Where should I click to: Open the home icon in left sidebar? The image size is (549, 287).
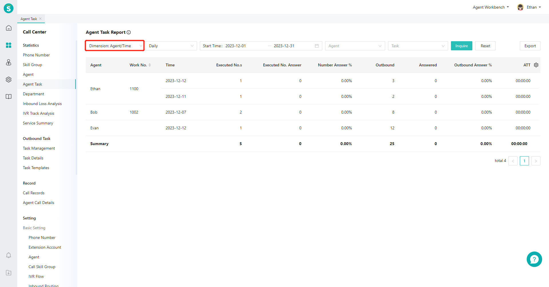tap(9, 28)
